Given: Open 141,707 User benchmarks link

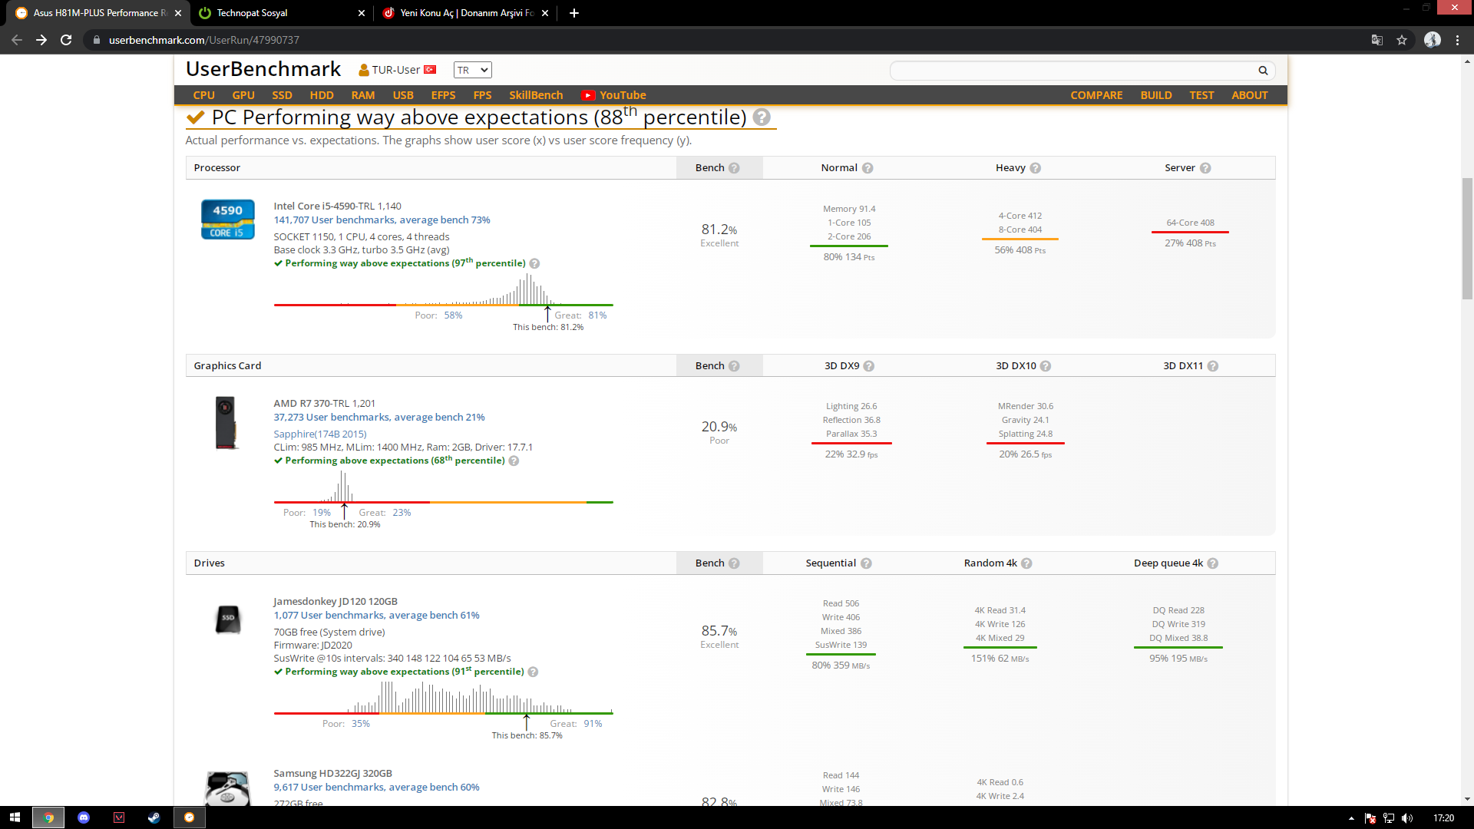Looking at the screenshot, I should (x=382, y=220).
